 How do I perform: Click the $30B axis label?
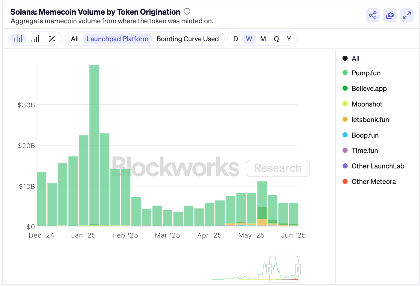(26, 105)
